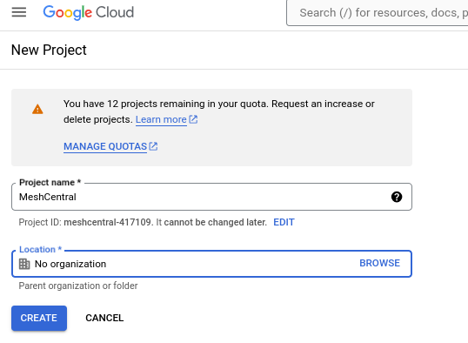Click the New Project page heading
Image resolution: width=468 pixels, height=343 pixels.
[49, 50]
